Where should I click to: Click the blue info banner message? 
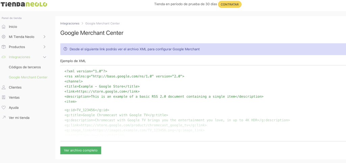(134, 49)
